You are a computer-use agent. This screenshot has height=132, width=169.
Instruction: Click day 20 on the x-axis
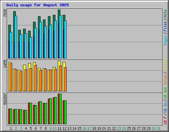(104, 128)
